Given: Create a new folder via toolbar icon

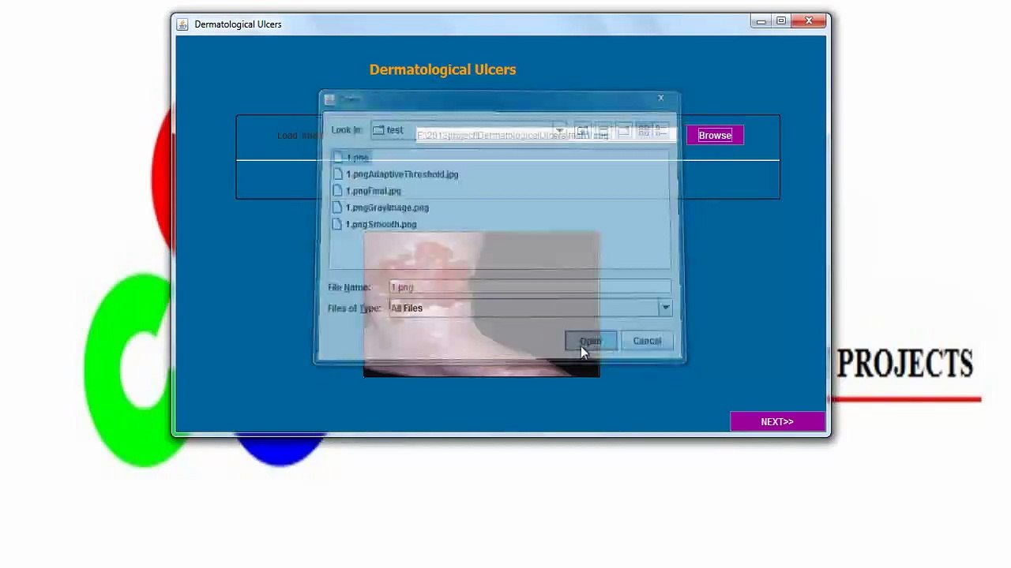Looking at the screenshot, I should coord(624,130).
